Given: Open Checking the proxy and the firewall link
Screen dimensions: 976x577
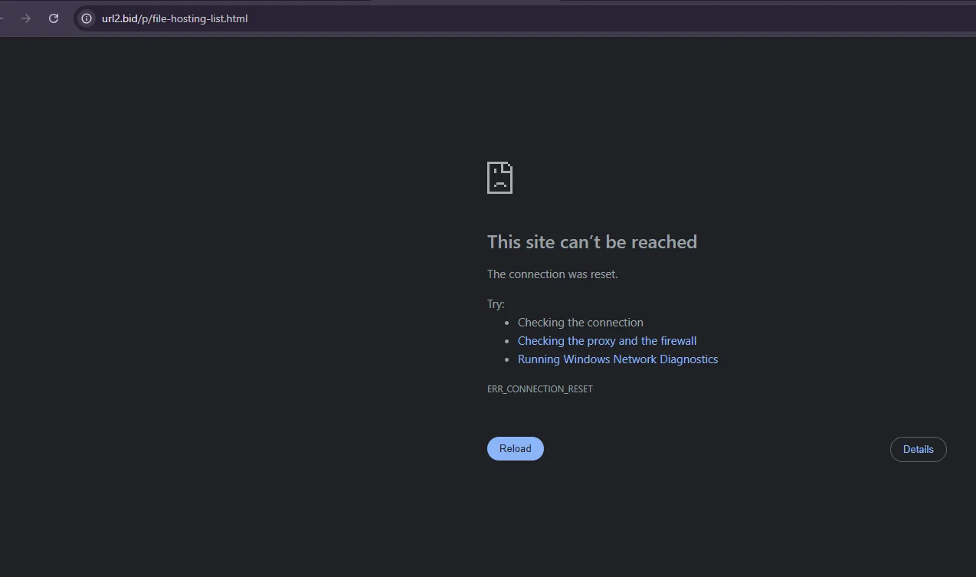Looking at the screenshot, I should pyautogui.click(x=608, y=341).
